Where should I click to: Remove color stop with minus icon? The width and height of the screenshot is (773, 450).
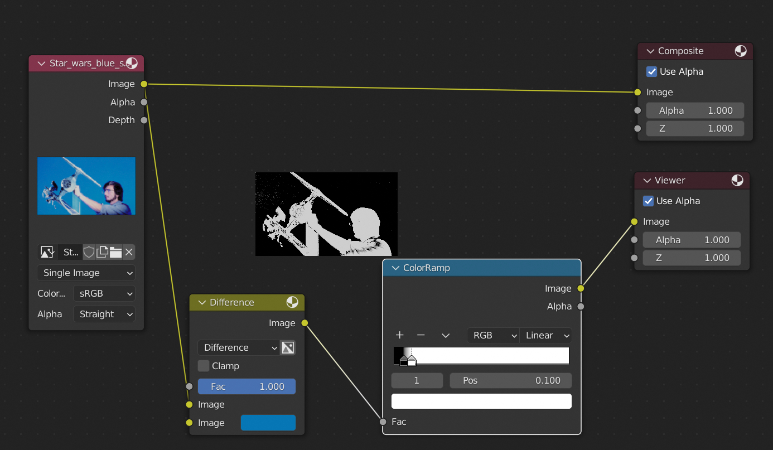[421, 335]
